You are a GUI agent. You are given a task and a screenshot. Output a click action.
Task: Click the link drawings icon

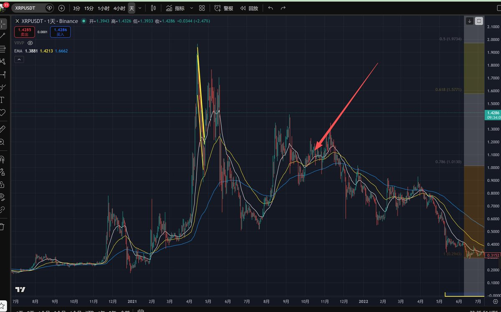coord(3,210)
